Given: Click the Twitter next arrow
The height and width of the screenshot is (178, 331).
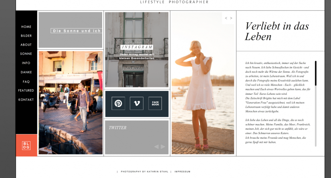Looking at the screenshot, I should 163,147.
